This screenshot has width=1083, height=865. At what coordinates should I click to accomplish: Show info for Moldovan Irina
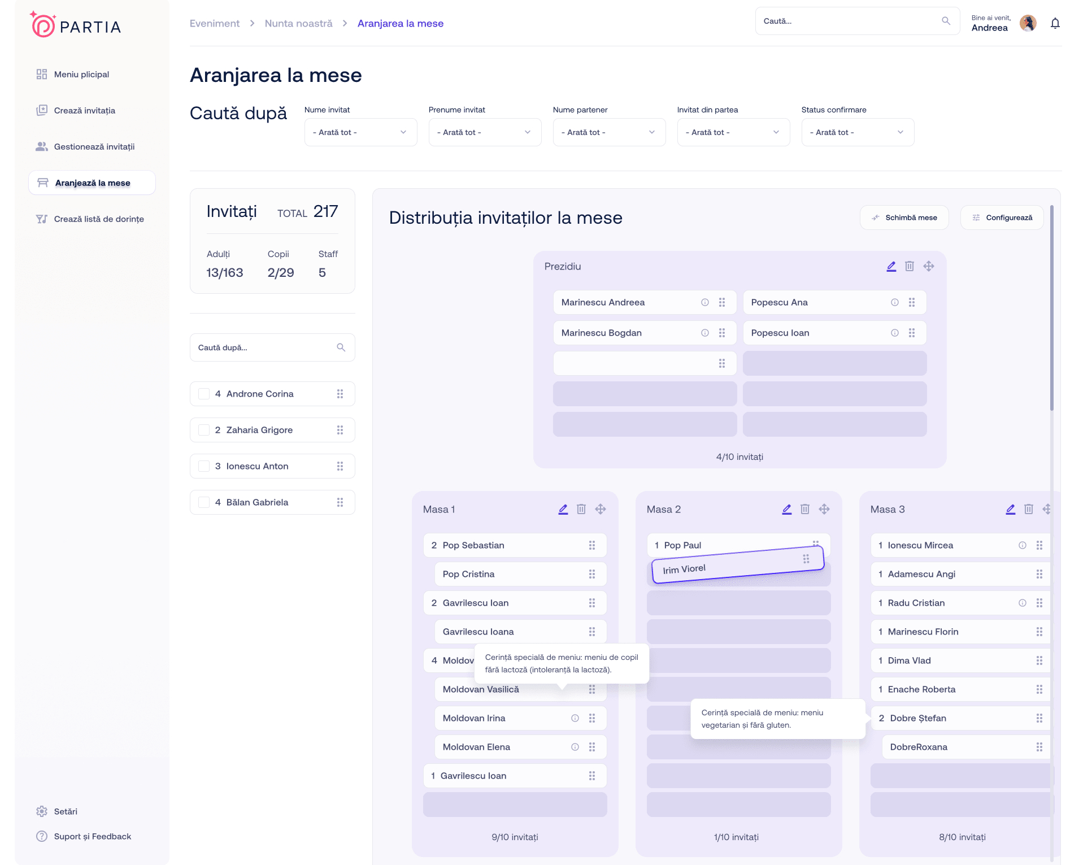575,718
